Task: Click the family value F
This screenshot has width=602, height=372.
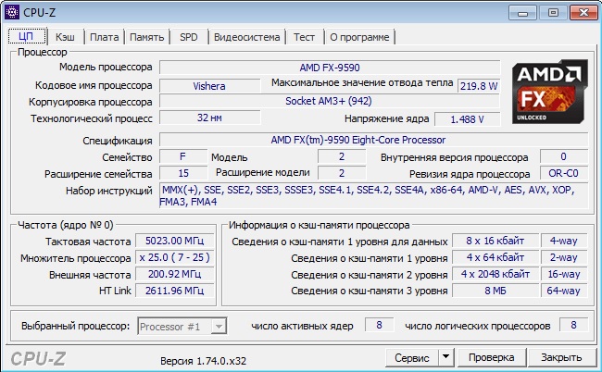Action: 183,156
